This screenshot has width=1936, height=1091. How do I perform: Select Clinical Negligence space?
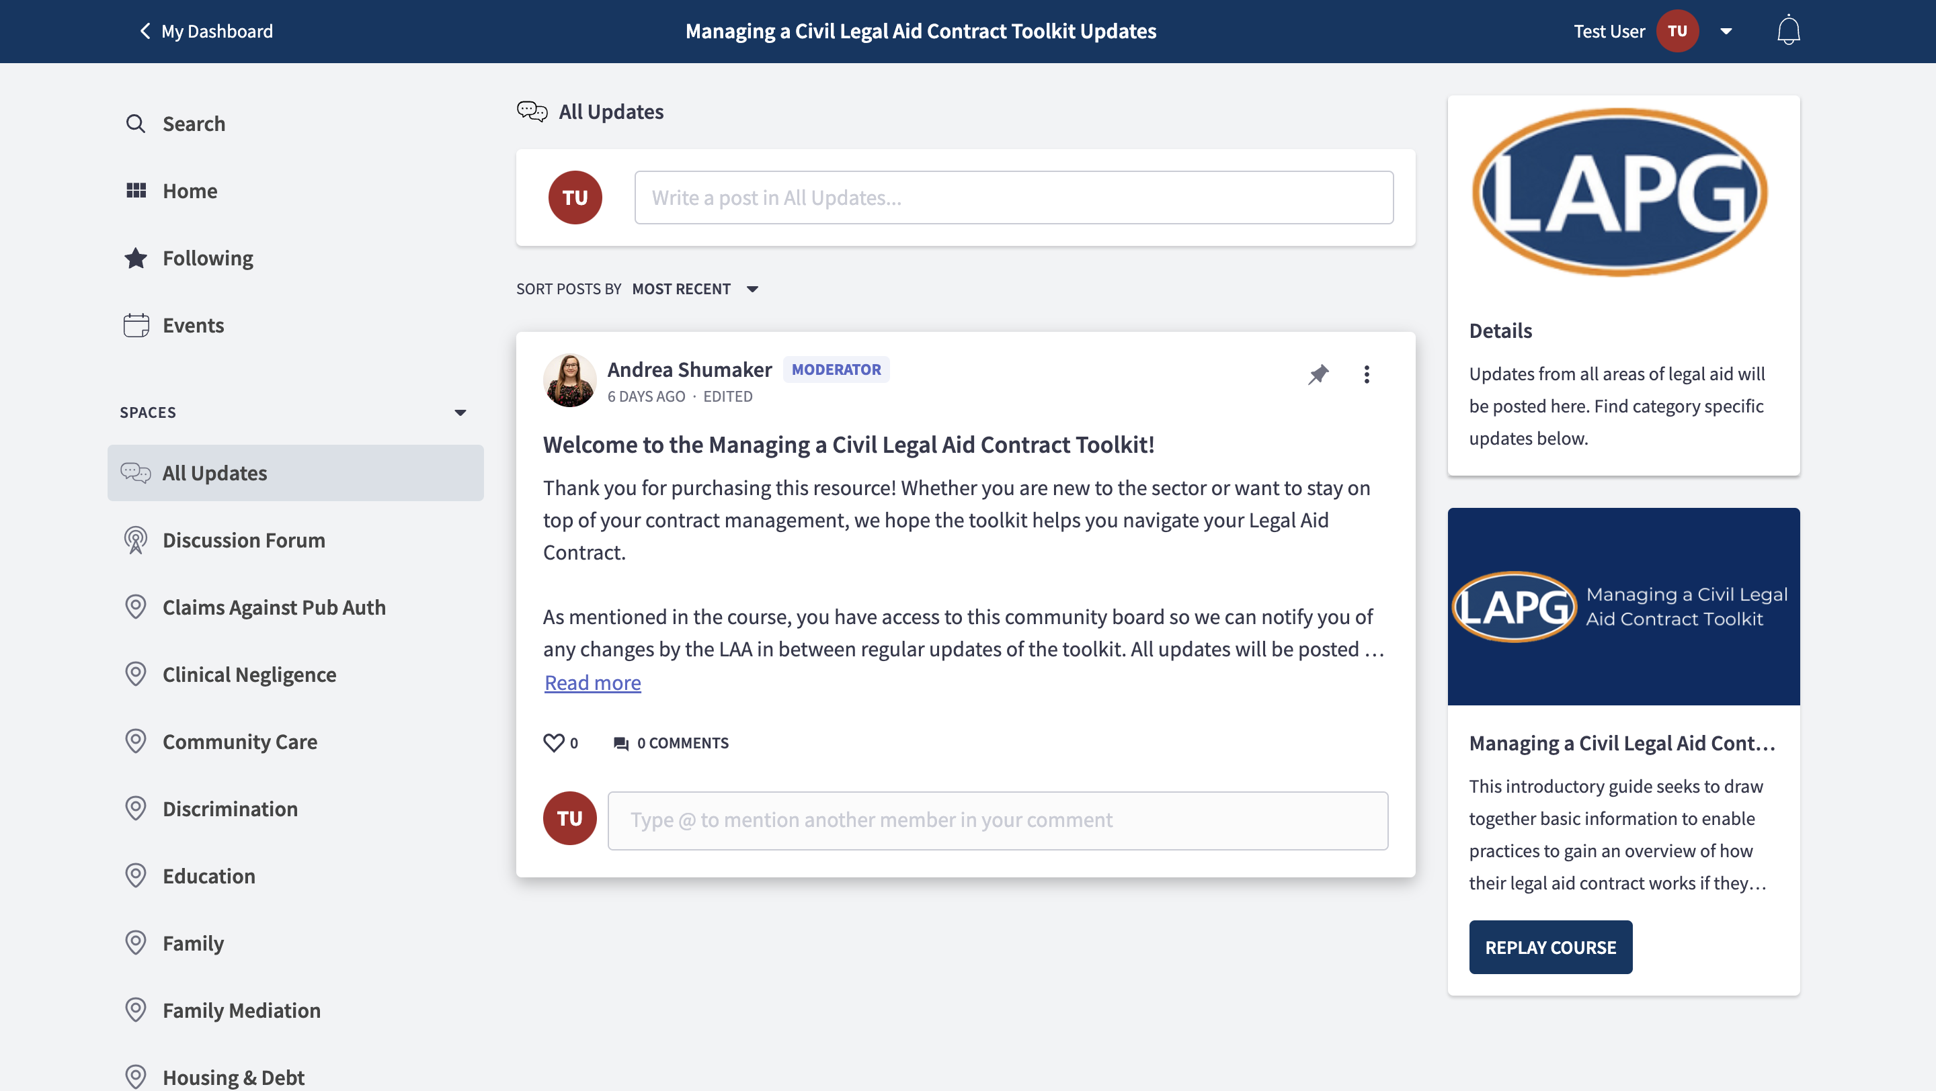pos(249,674)
